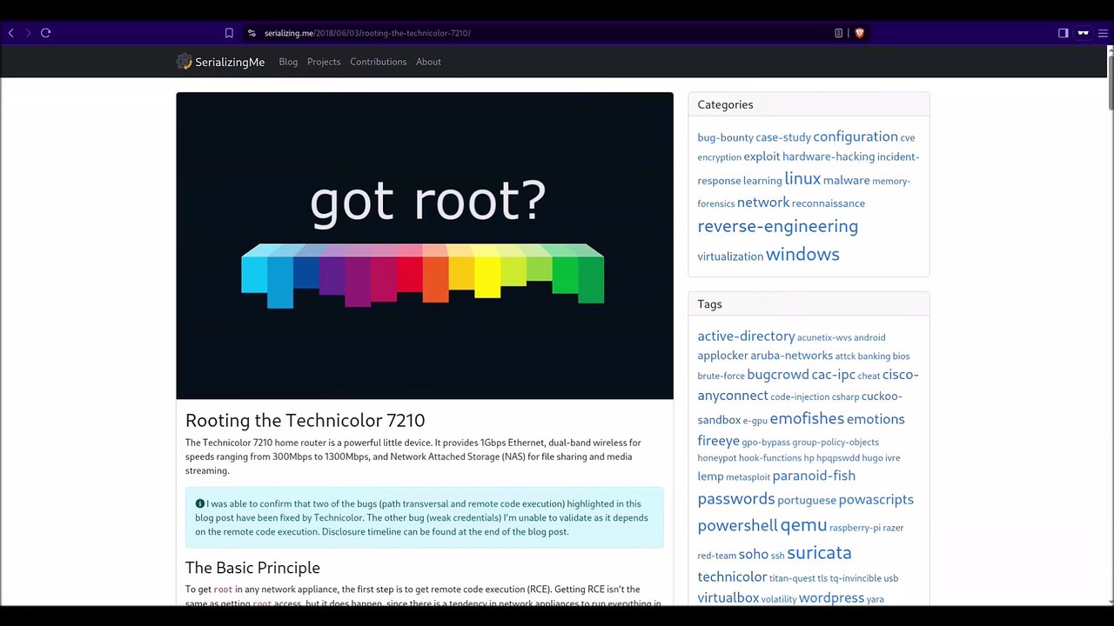Open the applocker tag
The width and height of the screenshot is (1114, 626).
click(722, 356)
